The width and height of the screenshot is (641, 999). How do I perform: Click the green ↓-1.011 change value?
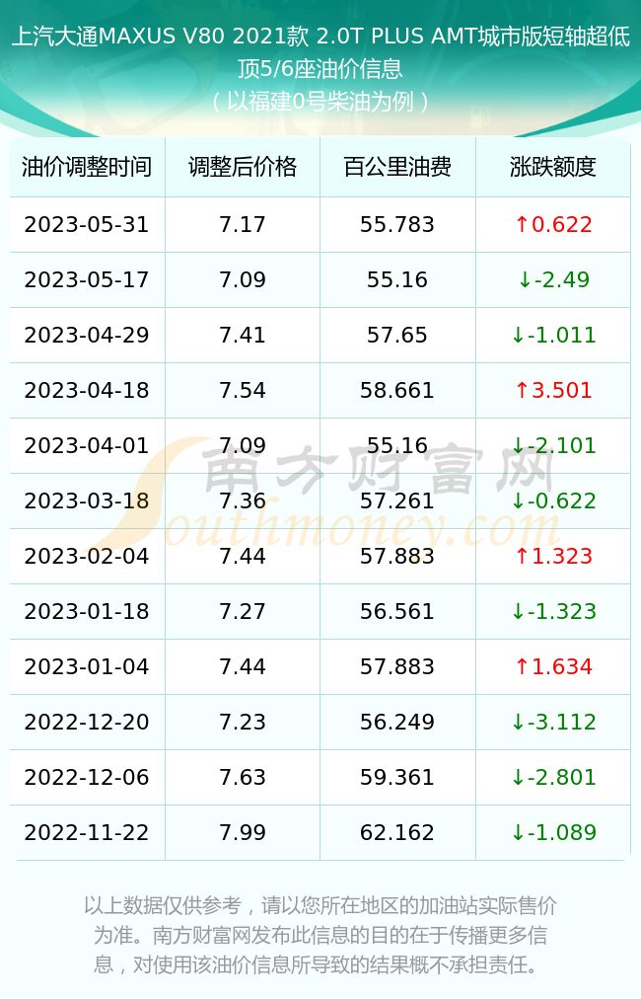[x=553, y=335]
